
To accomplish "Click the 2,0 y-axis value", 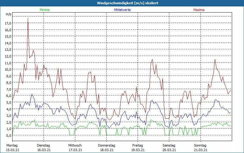I will [9, 122].
